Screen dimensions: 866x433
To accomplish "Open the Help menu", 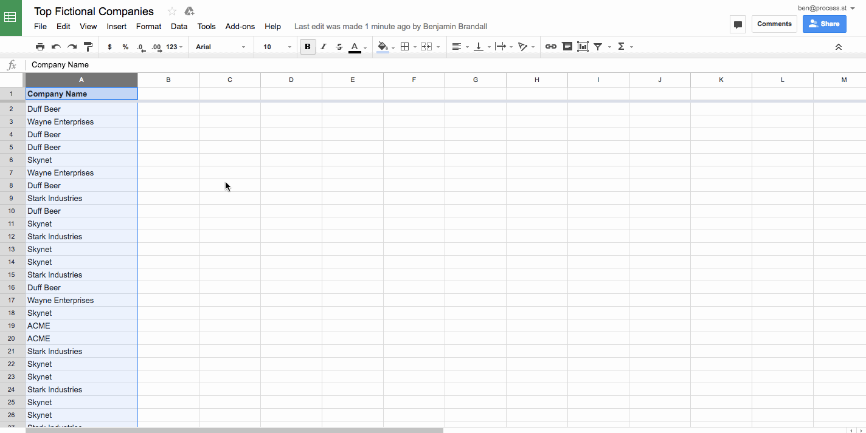I will pyautogui.click(x=272, y=27).
